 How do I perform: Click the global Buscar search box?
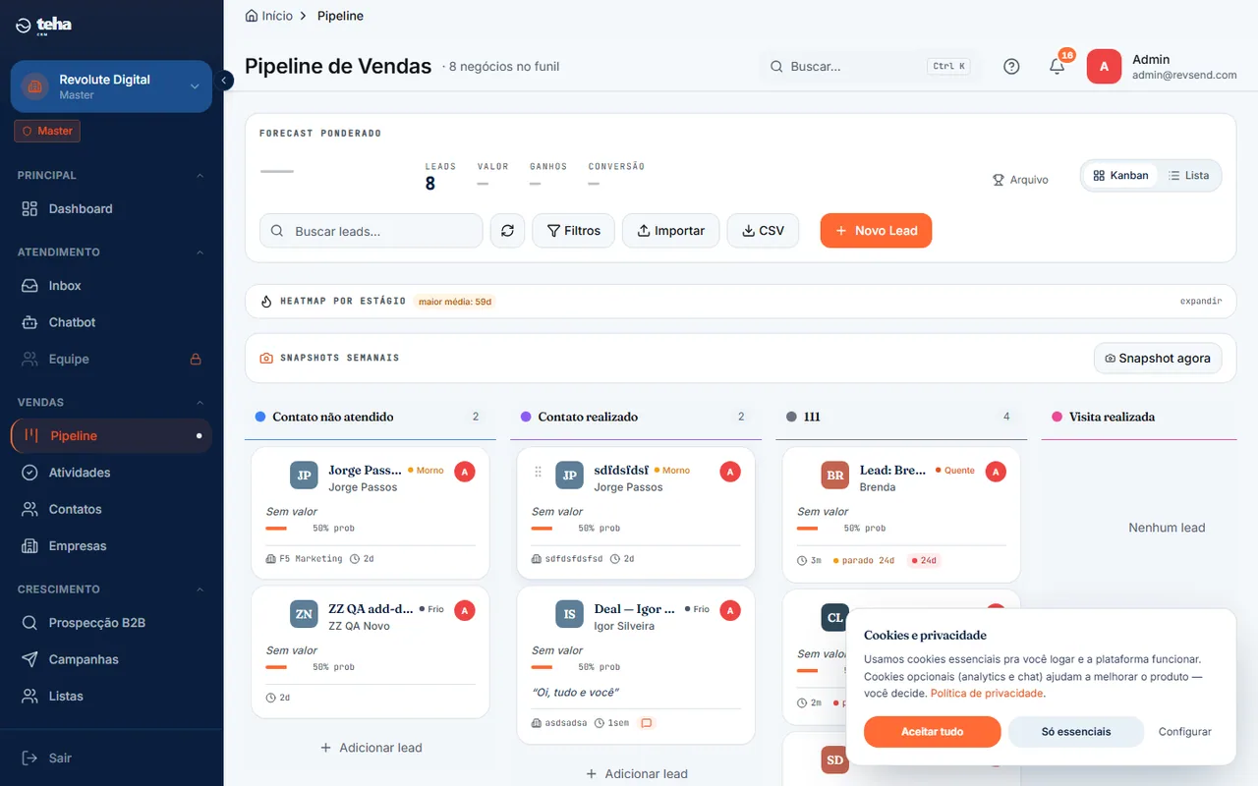point(870,67)
